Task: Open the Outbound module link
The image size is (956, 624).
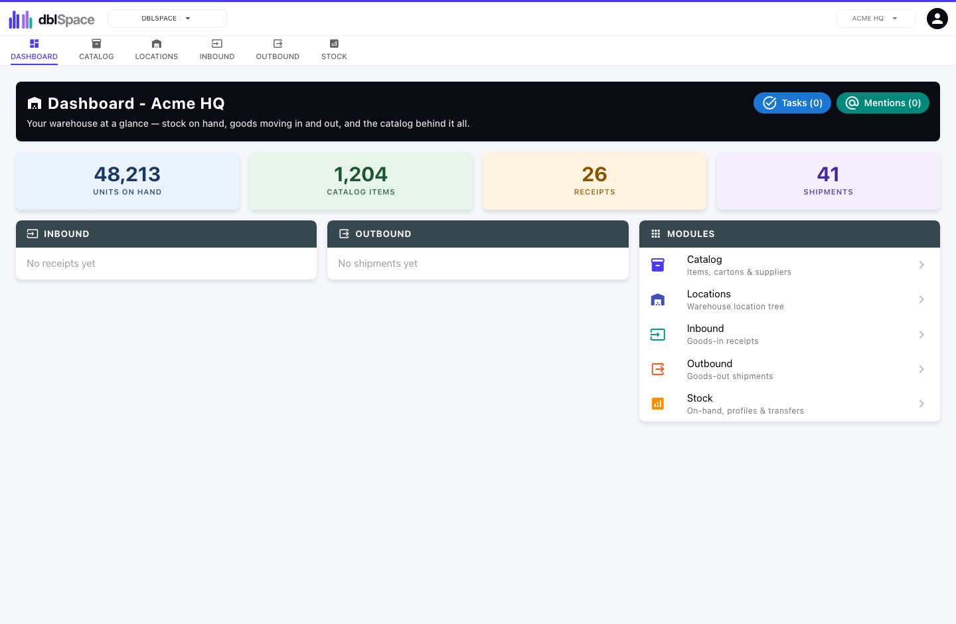Action: click(789, 369)
